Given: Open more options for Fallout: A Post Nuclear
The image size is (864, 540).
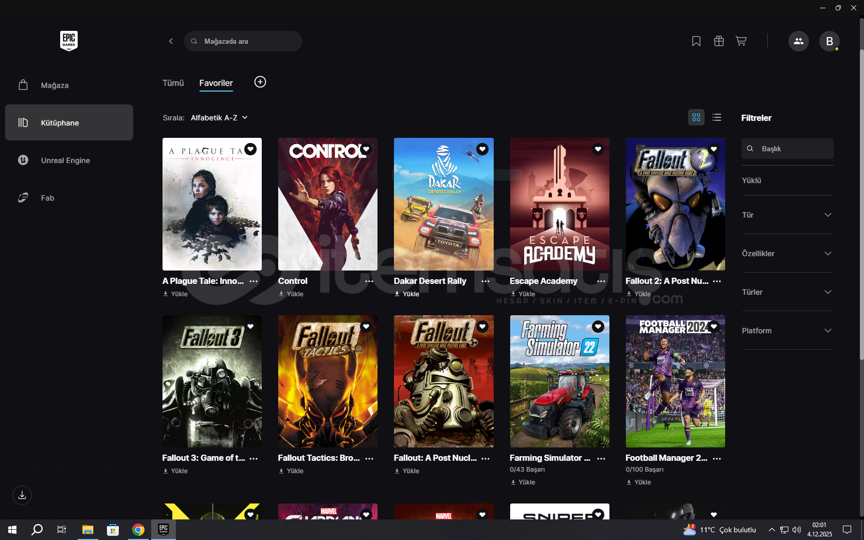Looking at the screenshot, I should coord(485,458).
